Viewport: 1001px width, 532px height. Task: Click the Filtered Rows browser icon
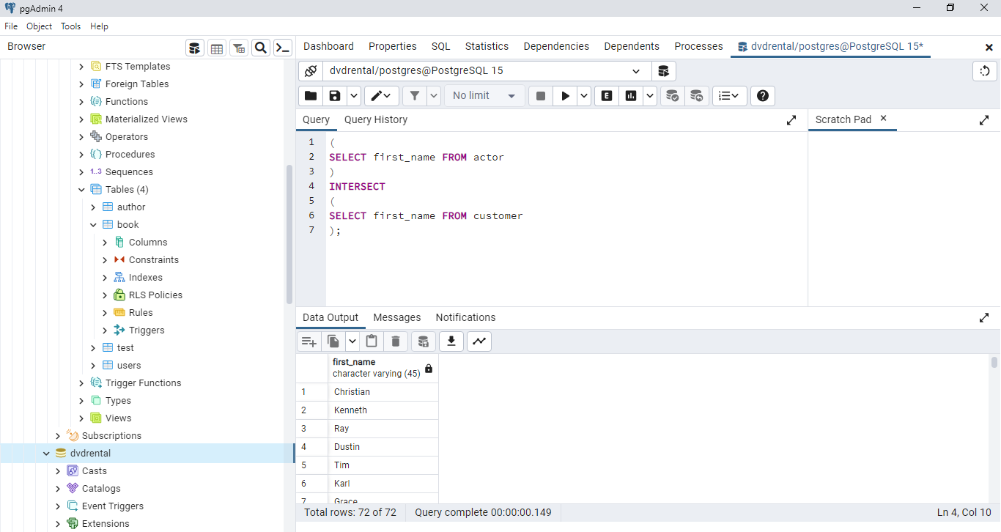239,48
